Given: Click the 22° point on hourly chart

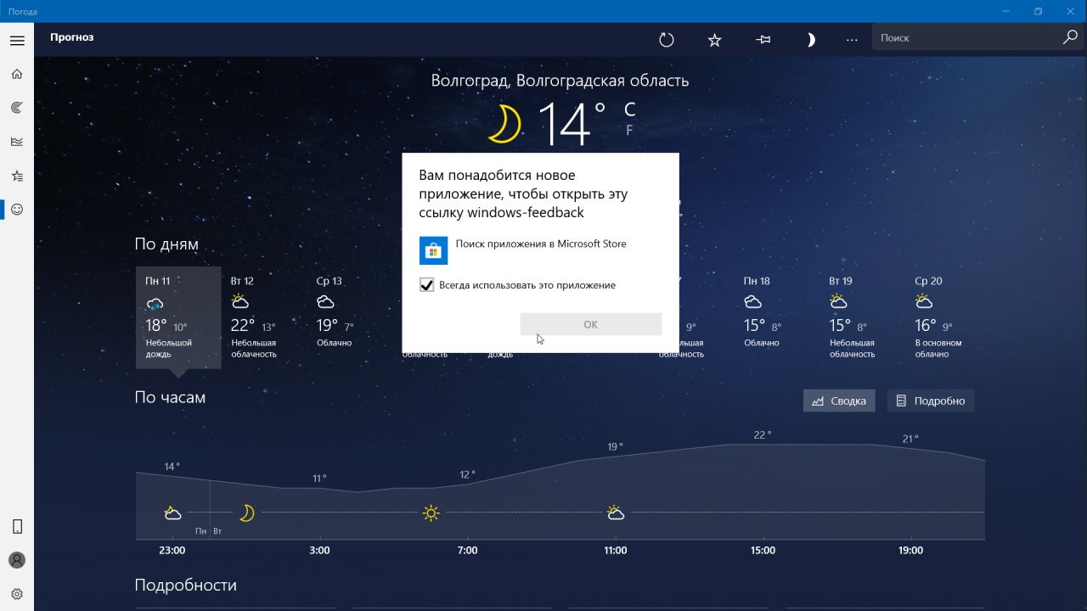Looking at the screenshot, I should (x=763, y=435).
